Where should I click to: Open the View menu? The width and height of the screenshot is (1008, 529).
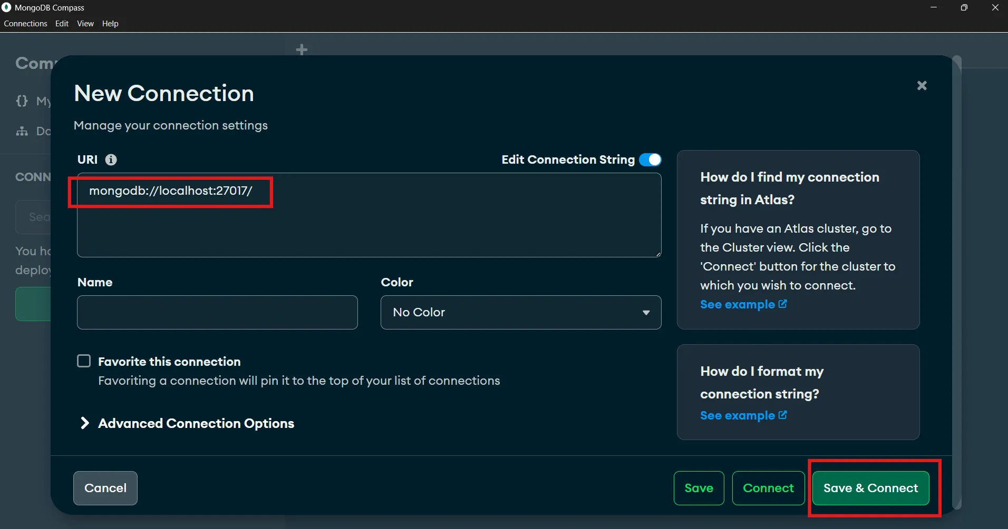pos(85,24)
